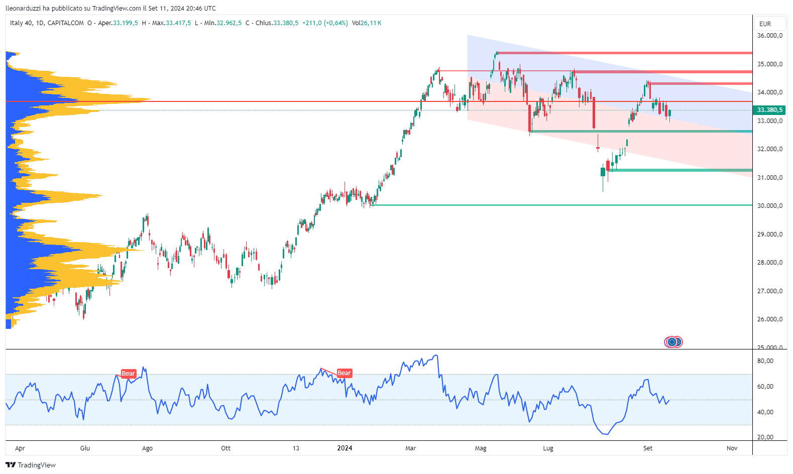Click the 28.000,0 price axis label
This screenshot has height=474, width=793.
[x=770, y=263]
